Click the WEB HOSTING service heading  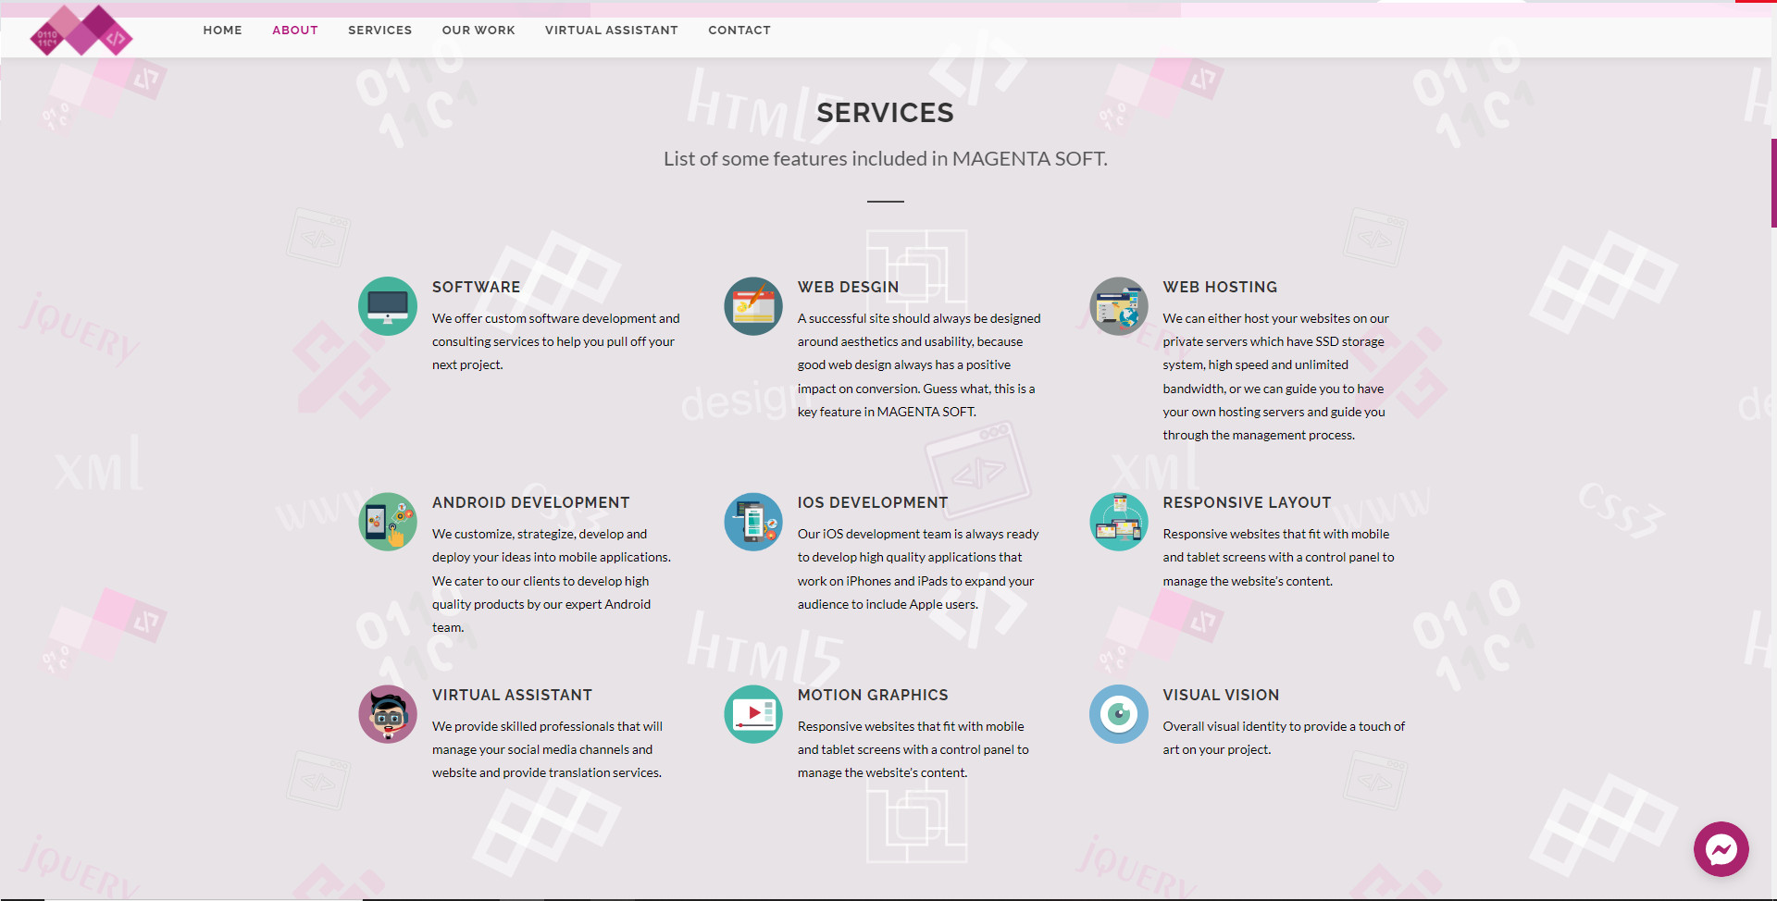point(1220,288)
